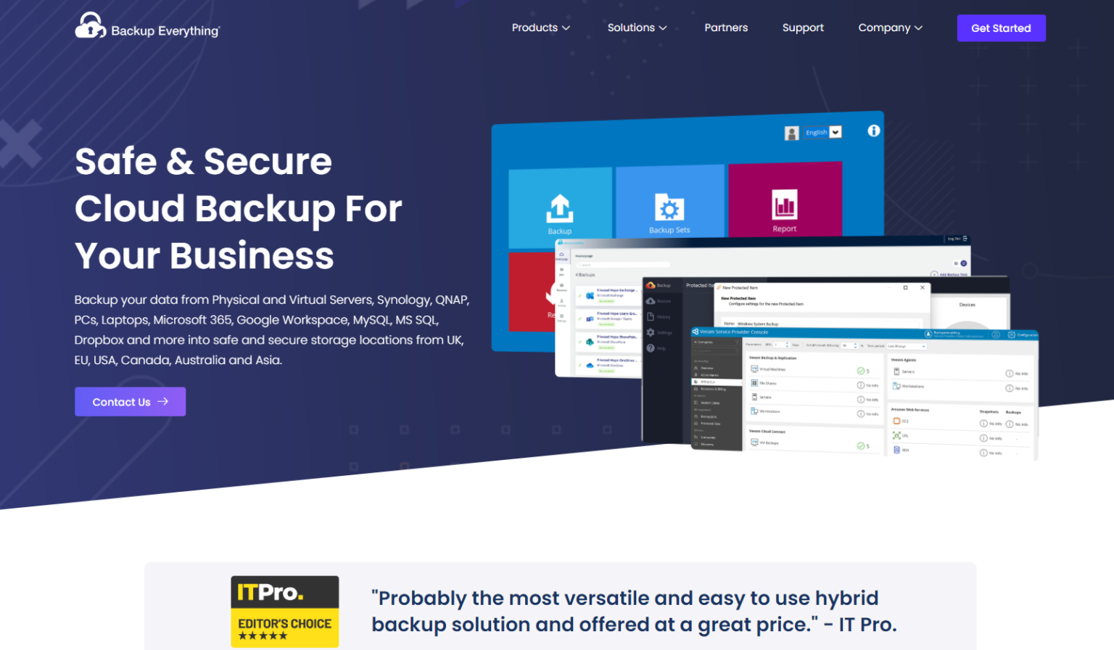Open the Time period Last 30 days selector
Screen dimensions: 1114x650
(907, 346)
